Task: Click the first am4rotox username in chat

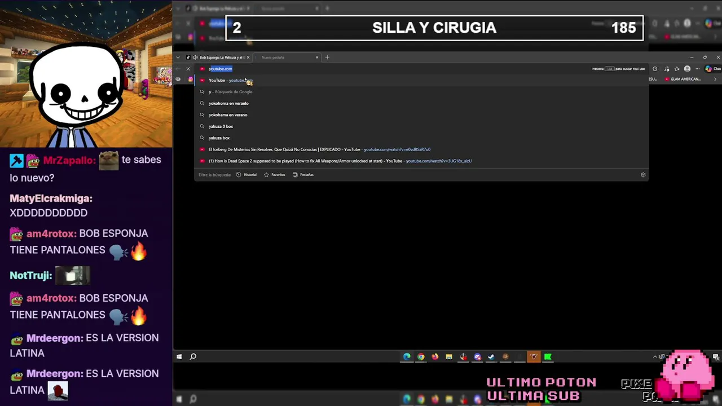Action: [x=51, y=233]
